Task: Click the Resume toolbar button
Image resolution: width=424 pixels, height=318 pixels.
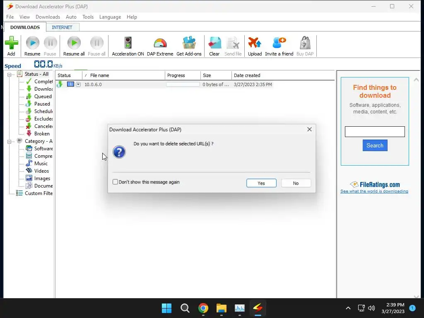Action: (x=32, y=46)
